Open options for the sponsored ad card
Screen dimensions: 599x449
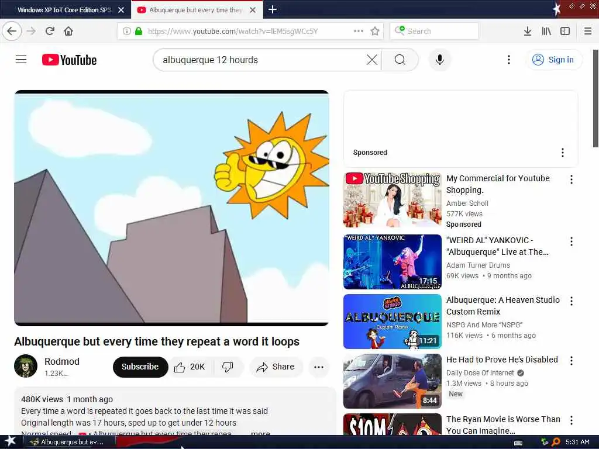[x=562, y=153]
